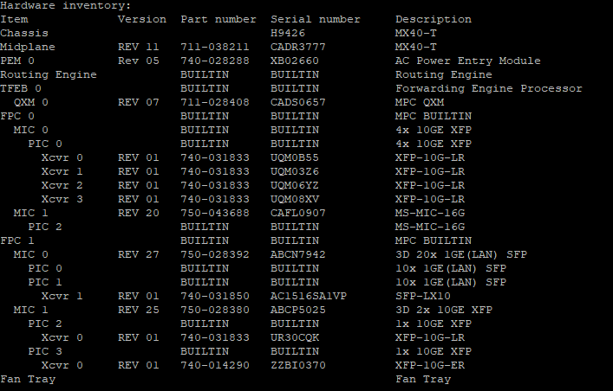Click '3D 2x 10GE XFP' description

444,310
